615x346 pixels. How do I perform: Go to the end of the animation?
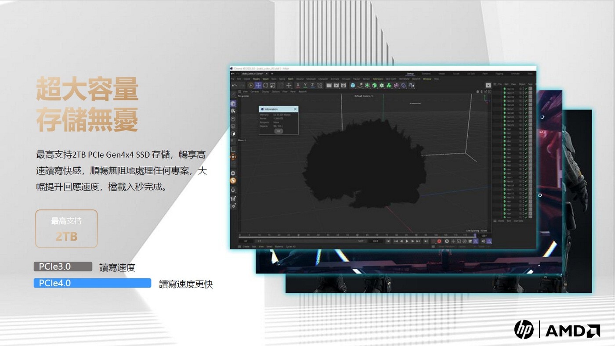point(426,241)
